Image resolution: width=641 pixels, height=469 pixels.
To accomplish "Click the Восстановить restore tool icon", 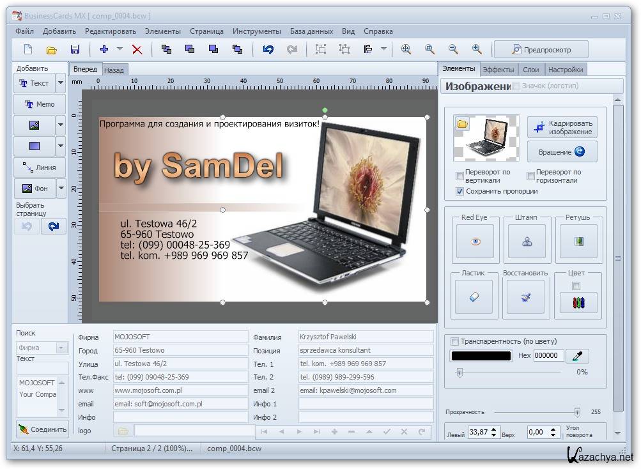I will point(525,297).
